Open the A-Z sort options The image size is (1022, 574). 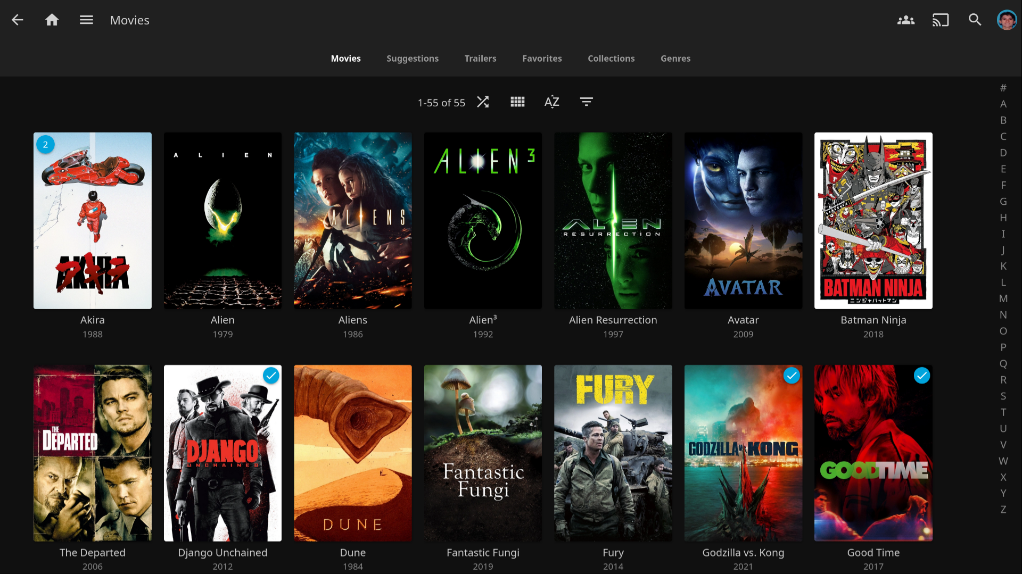[x=552, y=102]
